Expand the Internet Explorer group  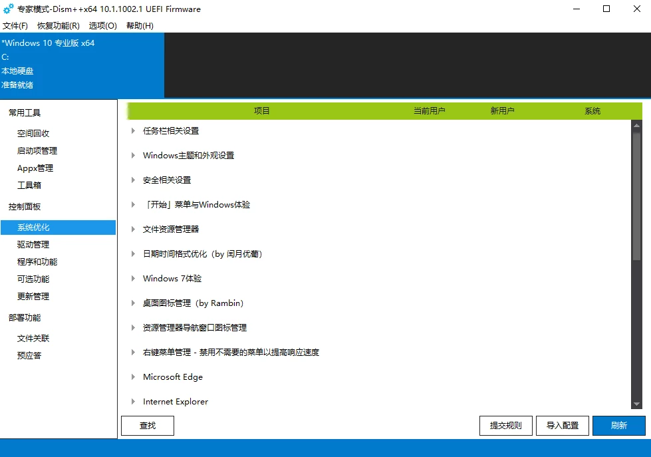coord(134,402)
